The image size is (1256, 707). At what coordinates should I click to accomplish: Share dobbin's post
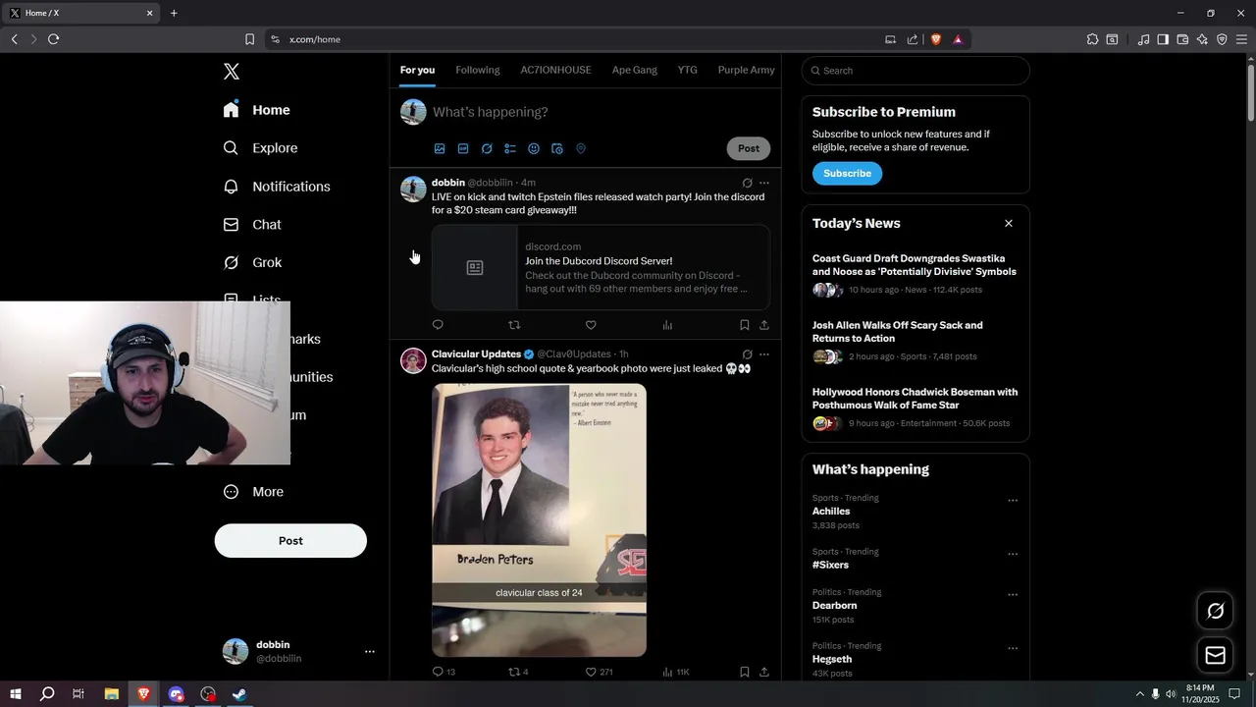point(764,325)
